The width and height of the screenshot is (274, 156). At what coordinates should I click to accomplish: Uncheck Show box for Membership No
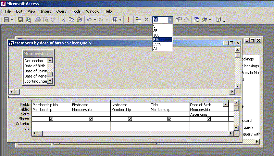tap(51, 119)
